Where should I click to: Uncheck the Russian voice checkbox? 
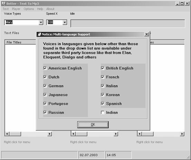(45, 112)
